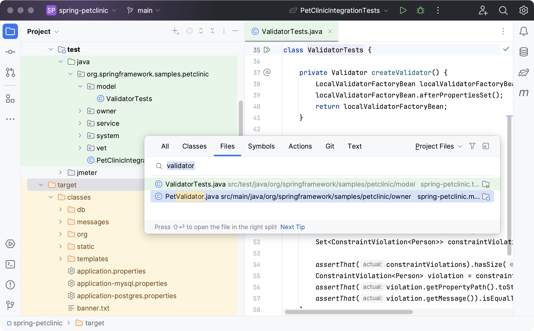Open the Maven tool window
Viewport: 534px width, 331px height.
(x=524, y=93)
